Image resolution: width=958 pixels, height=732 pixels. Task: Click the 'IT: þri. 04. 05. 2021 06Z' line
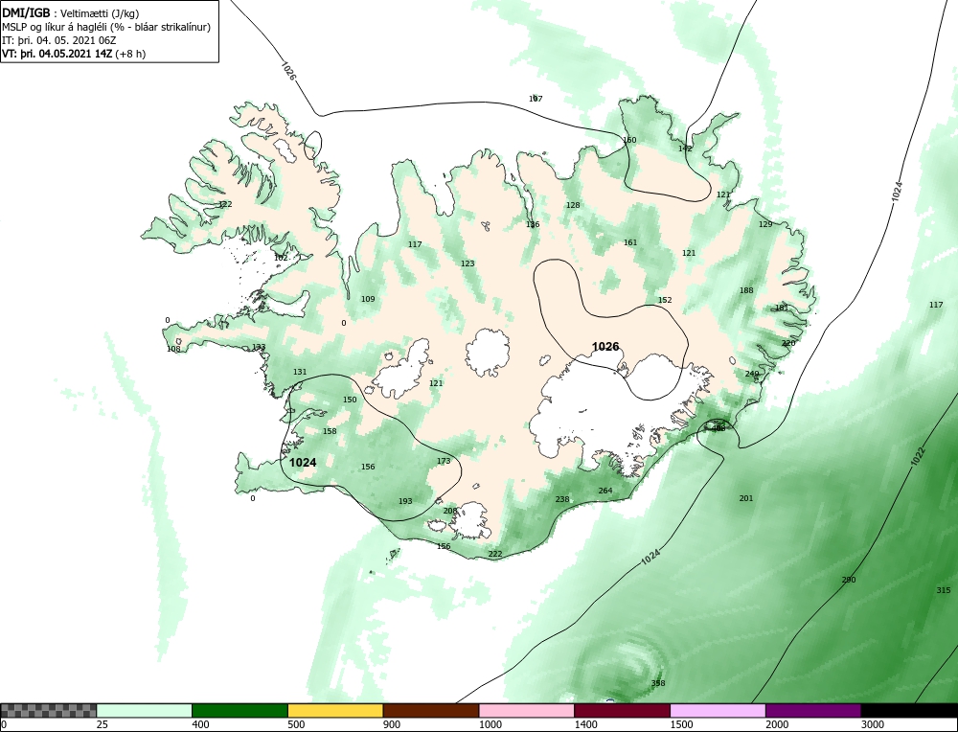(x=59, y=40)
